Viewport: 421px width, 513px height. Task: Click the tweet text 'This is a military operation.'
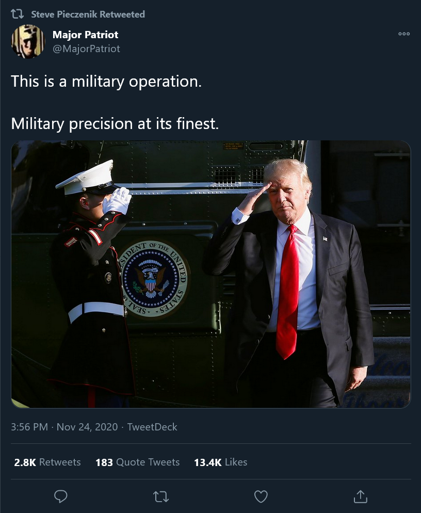click(106, 82)
